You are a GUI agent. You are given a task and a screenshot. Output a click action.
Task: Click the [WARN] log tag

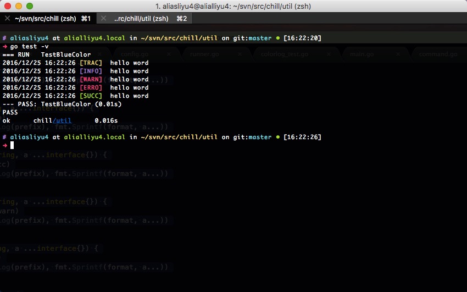point(91,79)
